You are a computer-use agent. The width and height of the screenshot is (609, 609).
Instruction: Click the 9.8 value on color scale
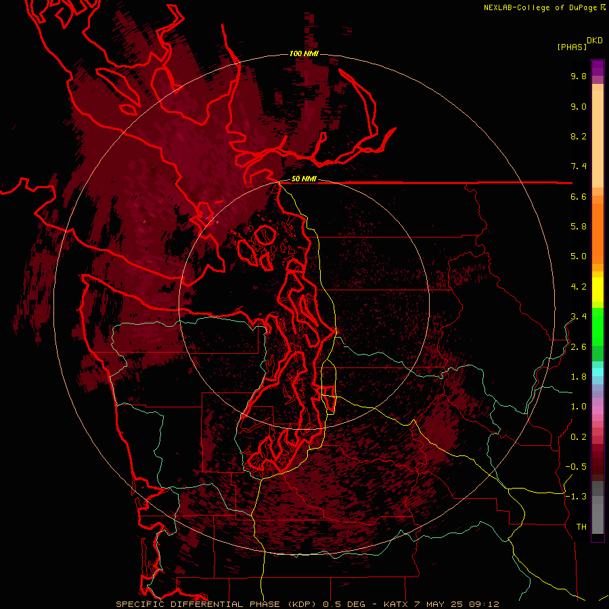pyautogui.click(x=579, y=76)
